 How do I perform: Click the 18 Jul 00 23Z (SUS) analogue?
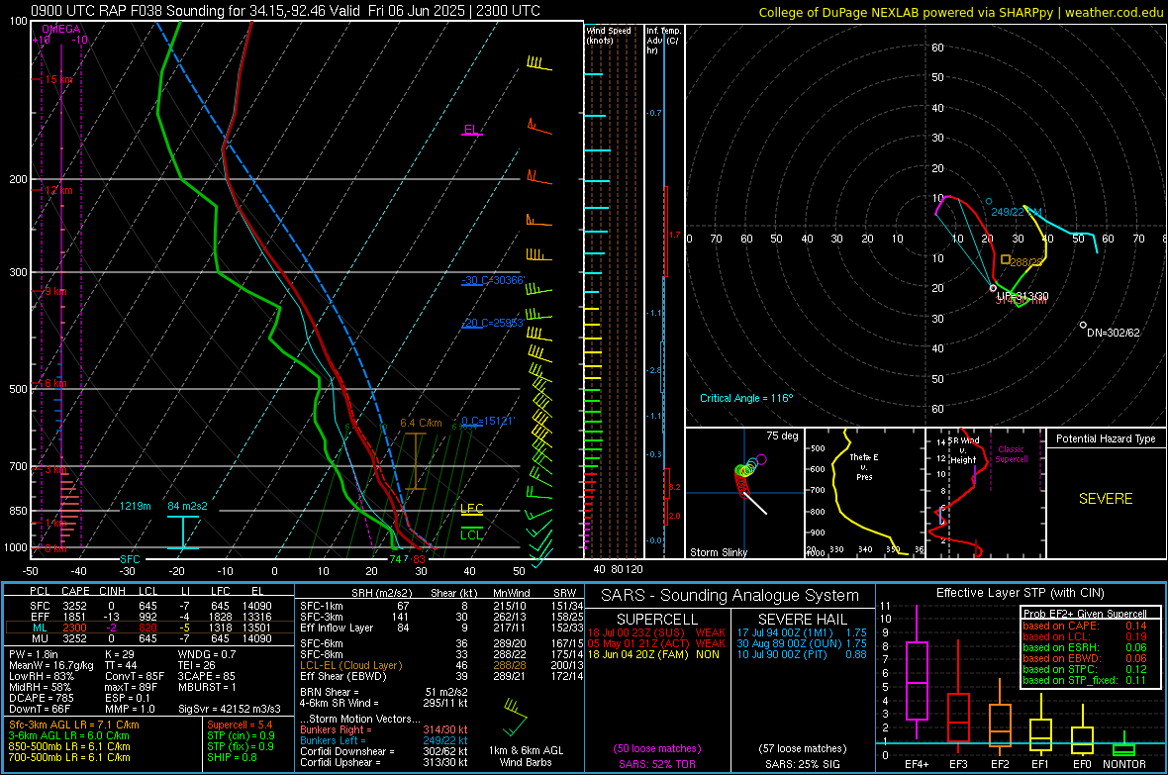coord(636,632)
